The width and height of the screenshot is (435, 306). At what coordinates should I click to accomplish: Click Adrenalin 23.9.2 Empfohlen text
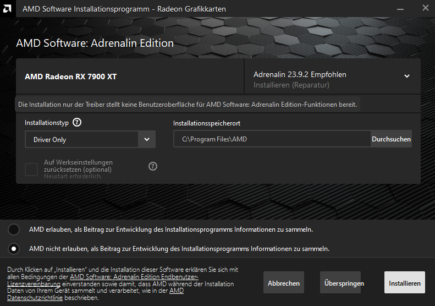coord(300,74)
